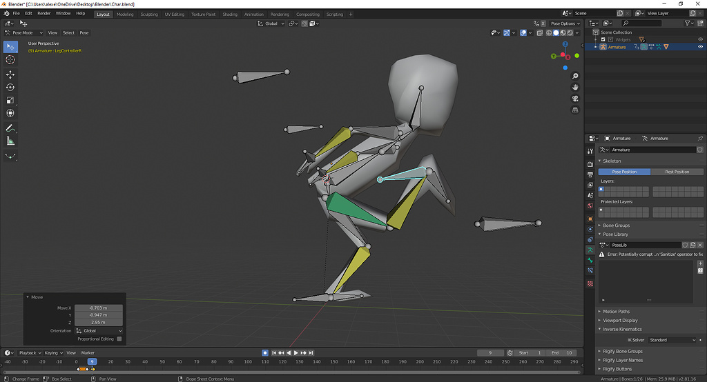Select the Cursor tool
The image size is (707, 382).
(x=10, y=59)
